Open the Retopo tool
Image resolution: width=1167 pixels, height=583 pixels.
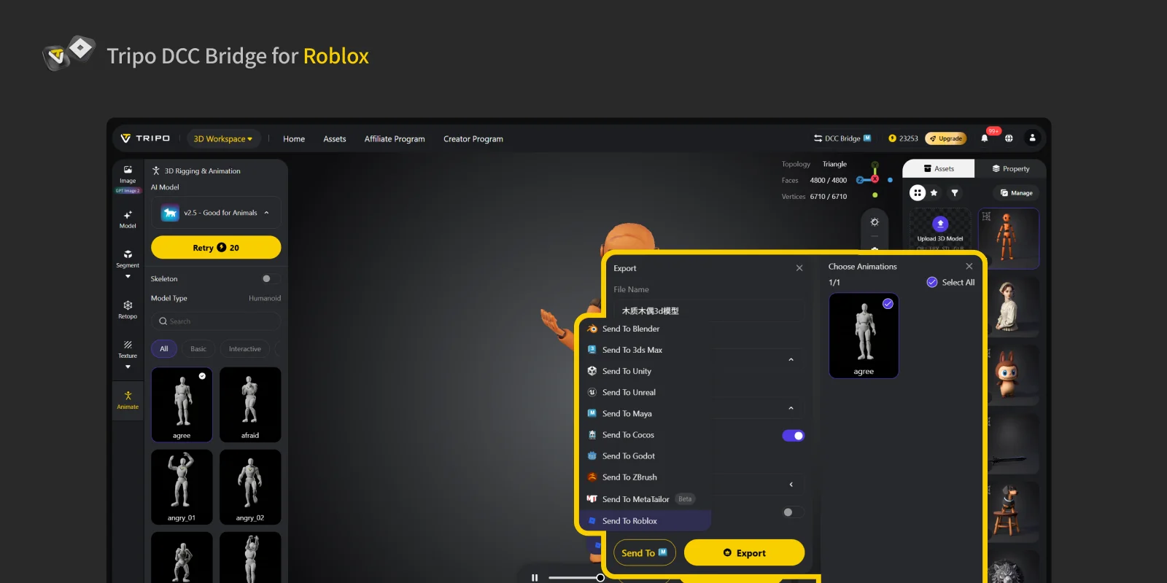click(128, 310)
